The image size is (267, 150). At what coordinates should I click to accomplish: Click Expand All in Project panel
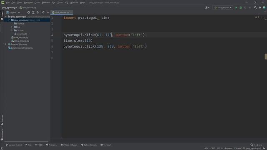tap(33, 12)
